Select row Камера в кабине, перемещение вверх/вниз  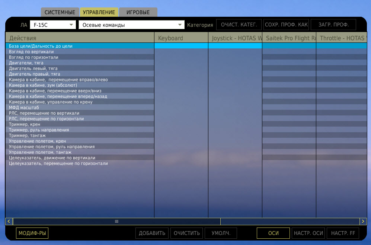pos(80,90)
